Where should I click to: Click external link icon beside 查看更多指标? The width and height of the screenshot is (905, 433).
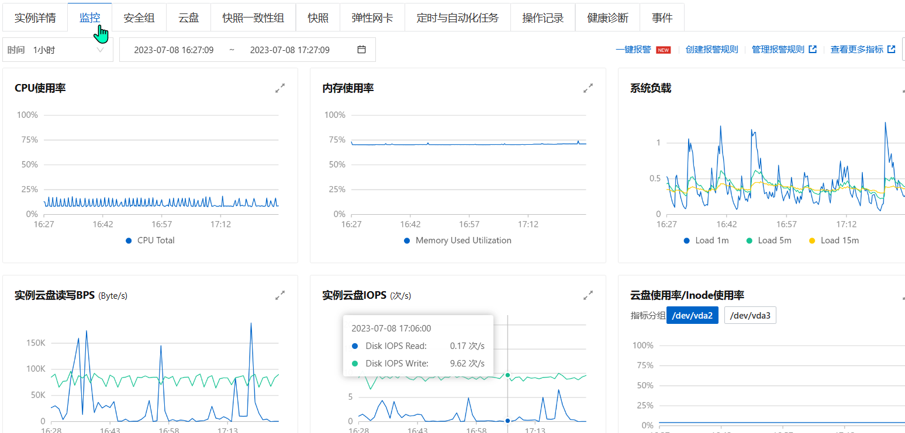point(892,50)
